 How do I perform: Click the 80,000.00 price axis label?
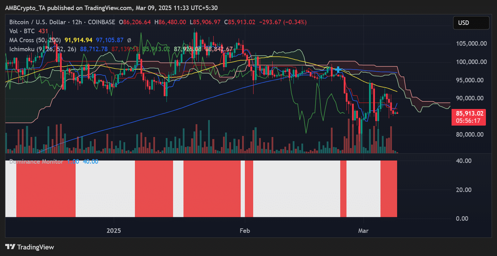pyautogui.click(x=470, y=135)
